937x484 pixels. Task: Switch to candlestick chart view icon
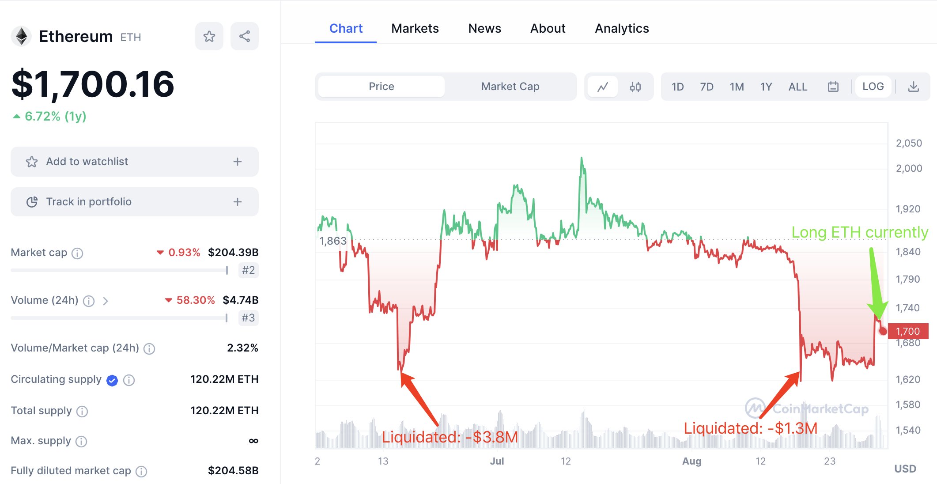(635, 87)
